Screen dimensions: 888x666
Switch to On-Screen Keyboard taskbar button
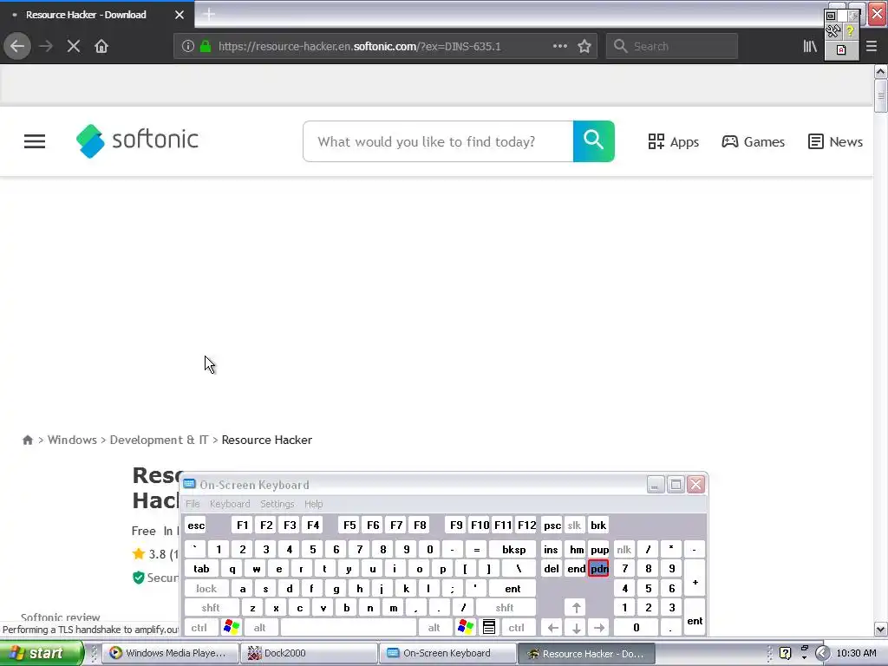pos(447,653)
